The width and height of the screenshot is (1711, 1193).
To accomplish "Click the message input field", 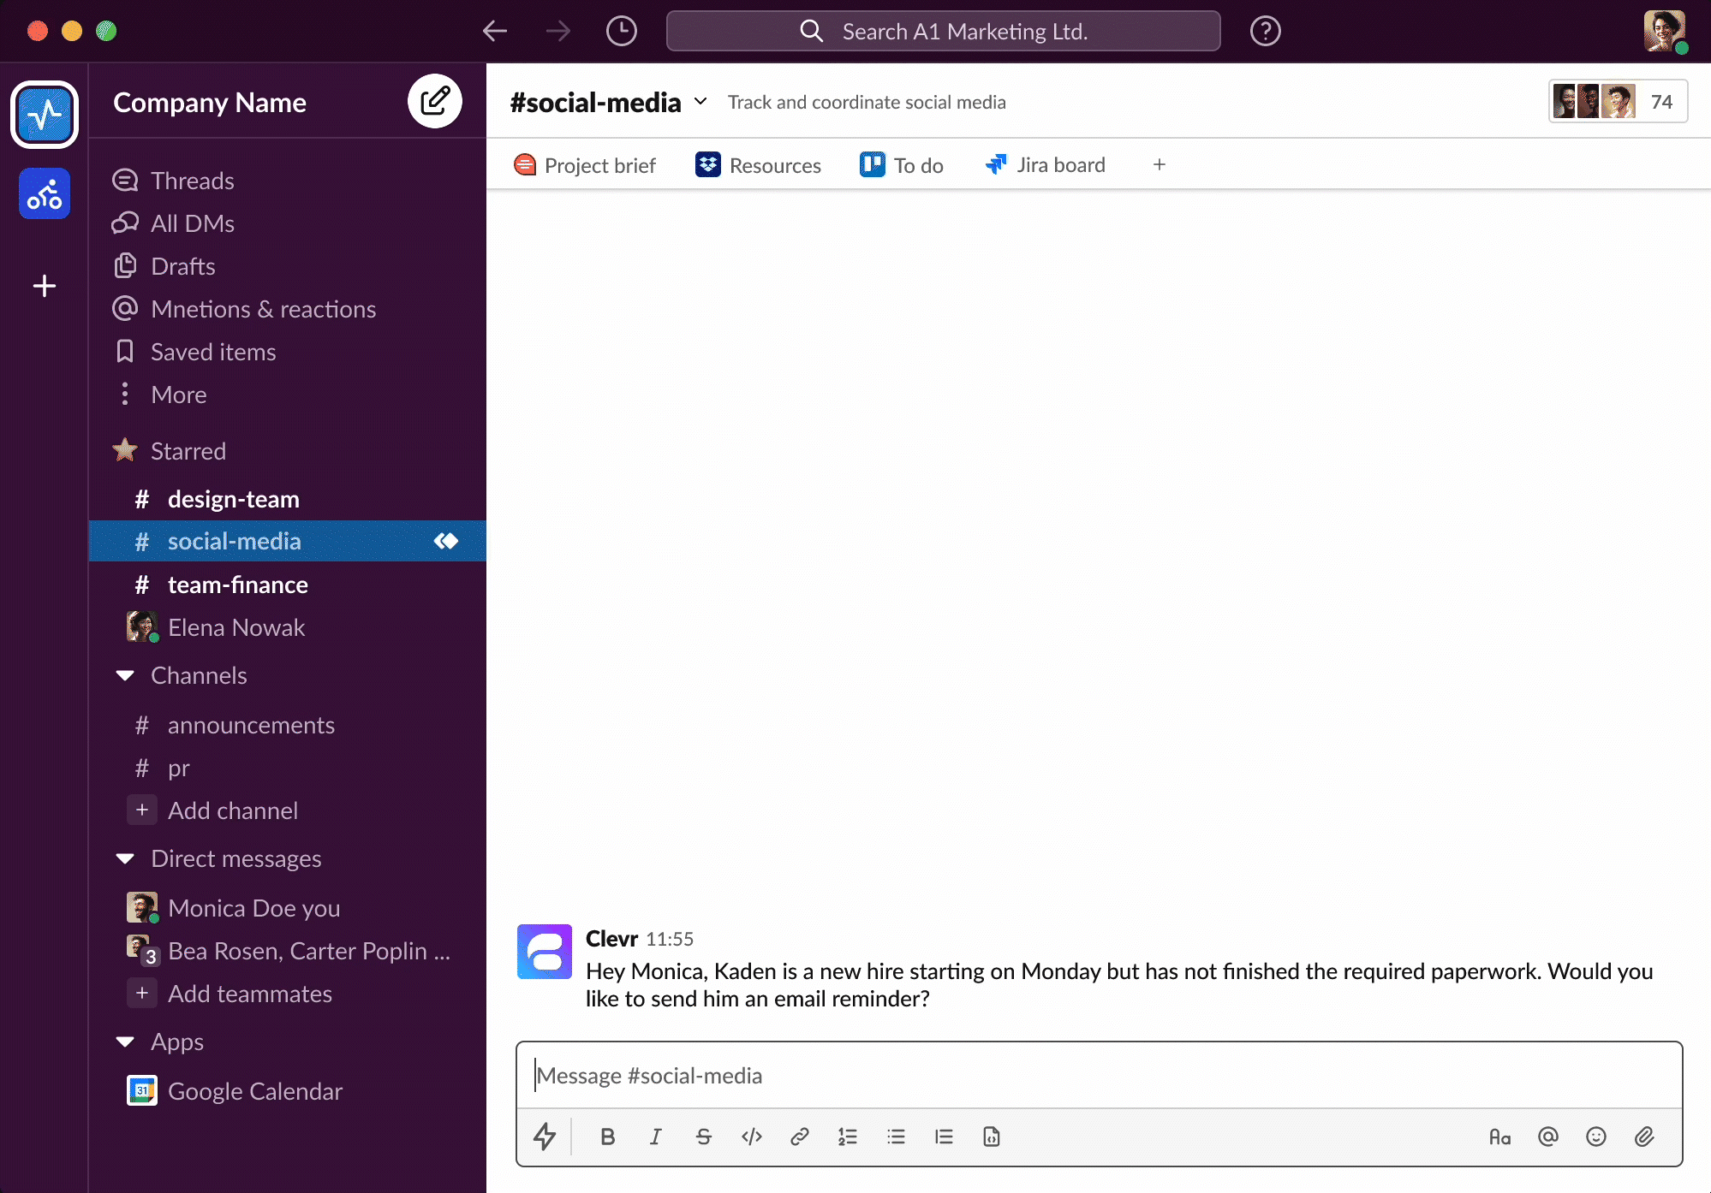I will [x=1099, y=1076].
